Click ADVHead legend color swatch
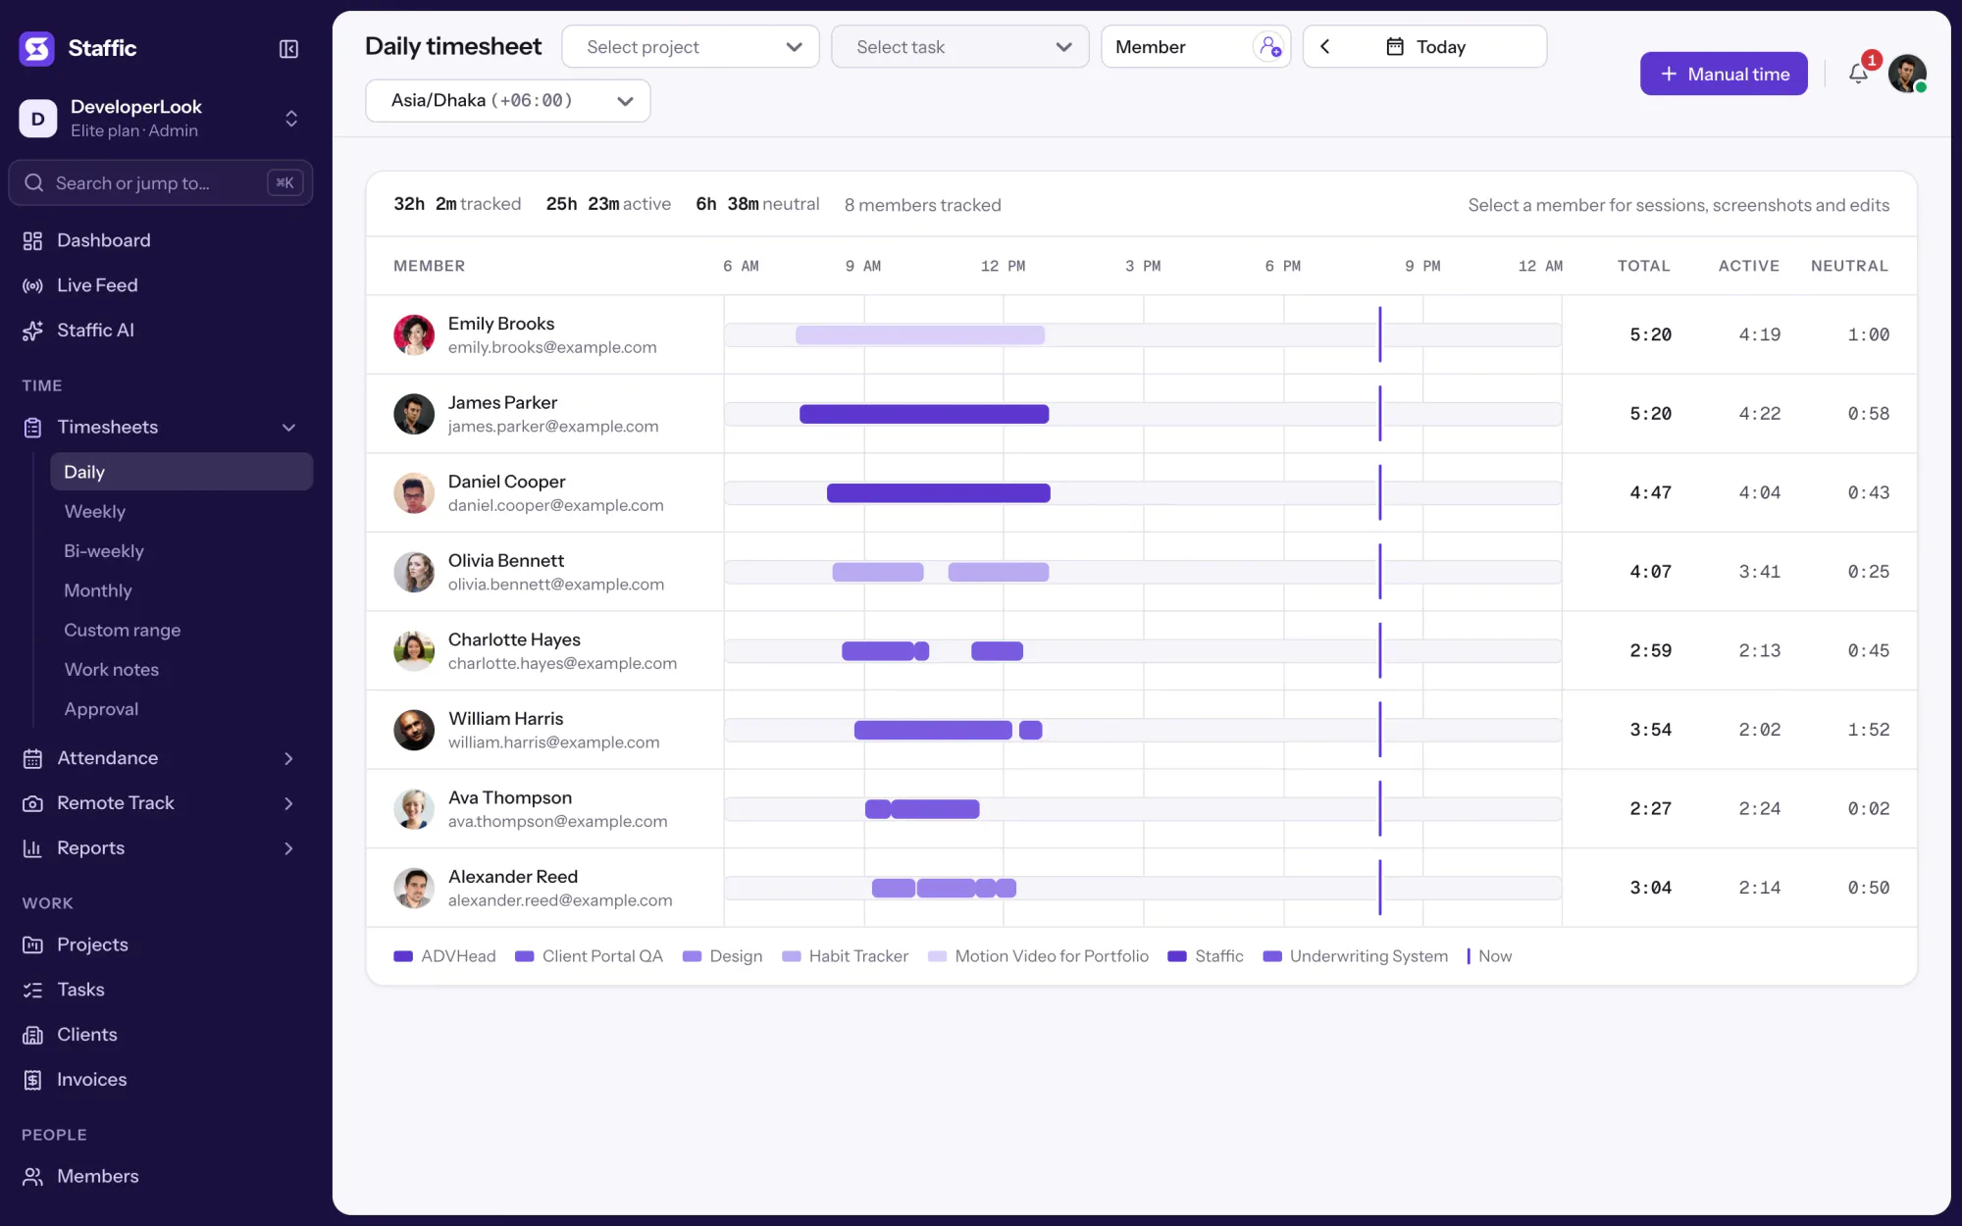This screenshot has height=1226, width=1962. pyautogui.click(x=403, y=956)
